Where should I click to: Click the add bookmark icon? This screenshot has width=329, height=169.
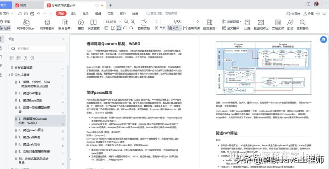tap(25, 58)
